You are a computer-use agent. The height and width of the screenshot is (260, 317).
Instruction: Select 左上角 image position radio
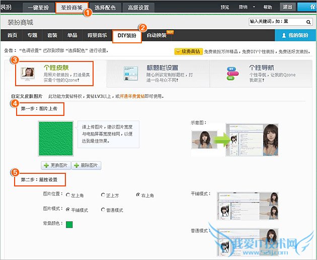[67, 195]
